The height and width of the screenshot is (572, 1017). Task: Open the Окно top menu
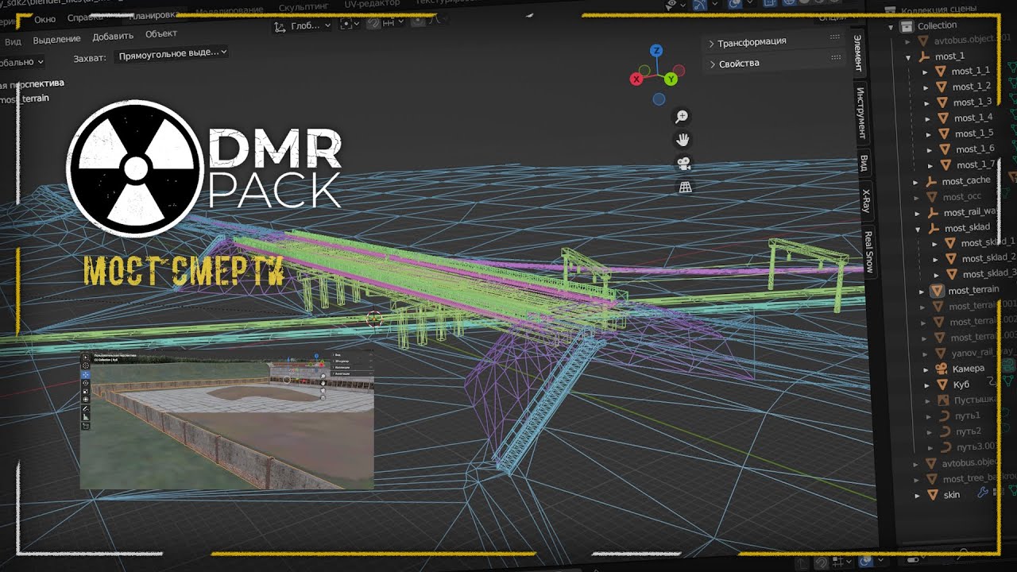[x=44, y=19]
